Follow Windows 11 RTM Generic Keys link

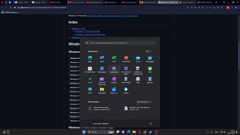click(88, 31)
